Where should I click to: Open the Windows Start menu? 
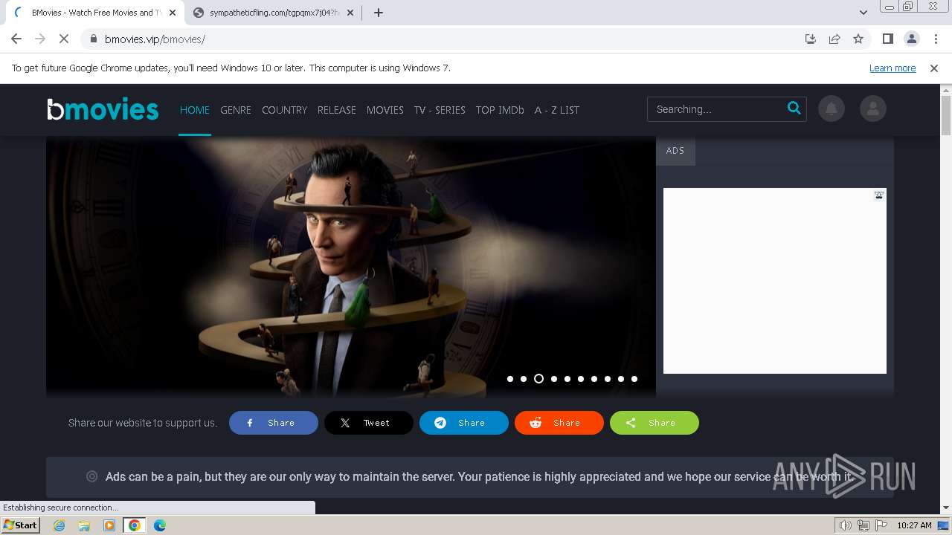pyautogui.click(x=20, y=525)
